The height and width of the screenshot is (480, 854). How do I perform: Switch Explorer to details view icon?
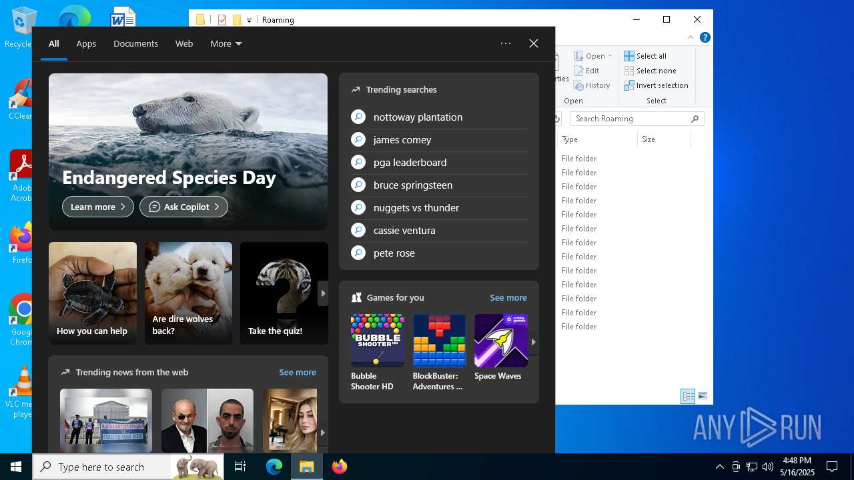click(x=689, y=396)
